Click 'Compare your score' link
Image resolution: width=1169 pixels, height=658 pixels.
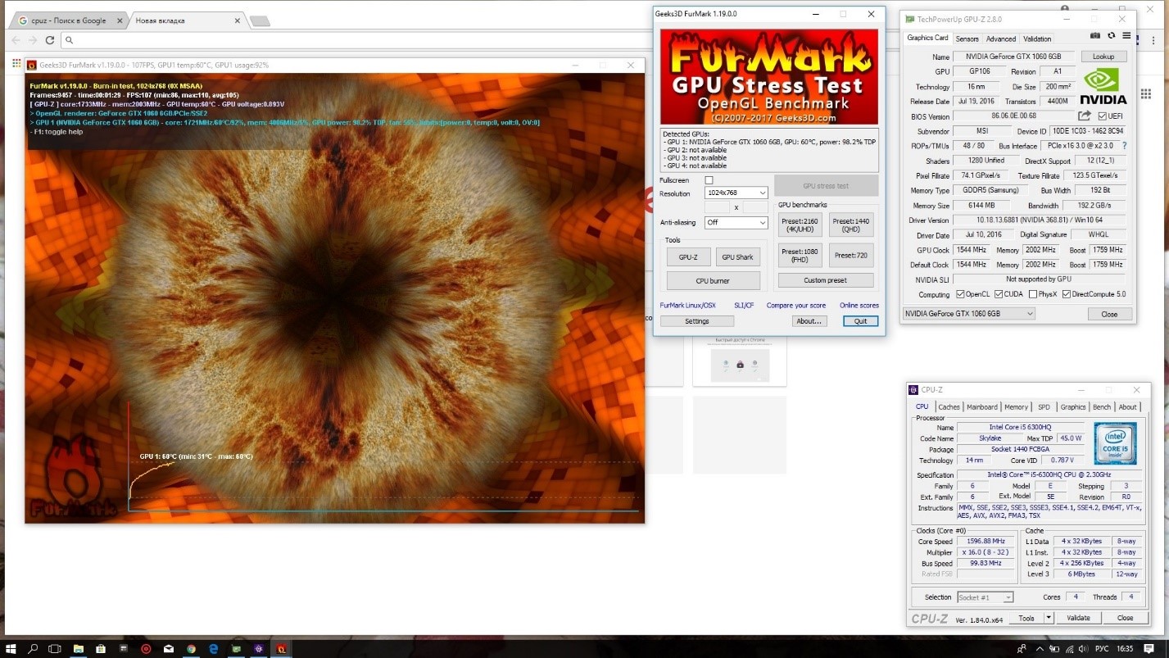click(x=796, y=306)
